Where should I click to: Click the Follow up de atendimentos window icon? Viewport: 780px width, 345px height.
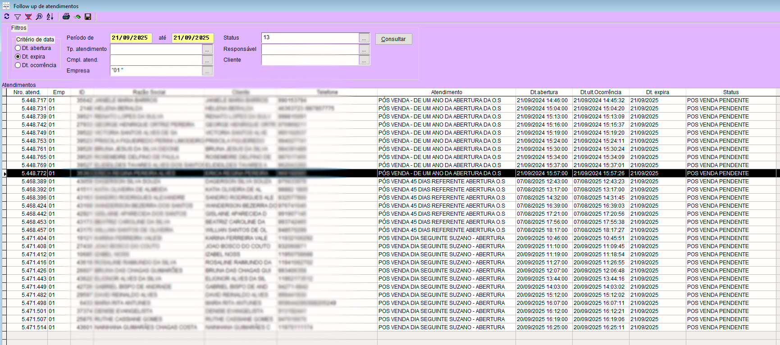coord(6,6)
